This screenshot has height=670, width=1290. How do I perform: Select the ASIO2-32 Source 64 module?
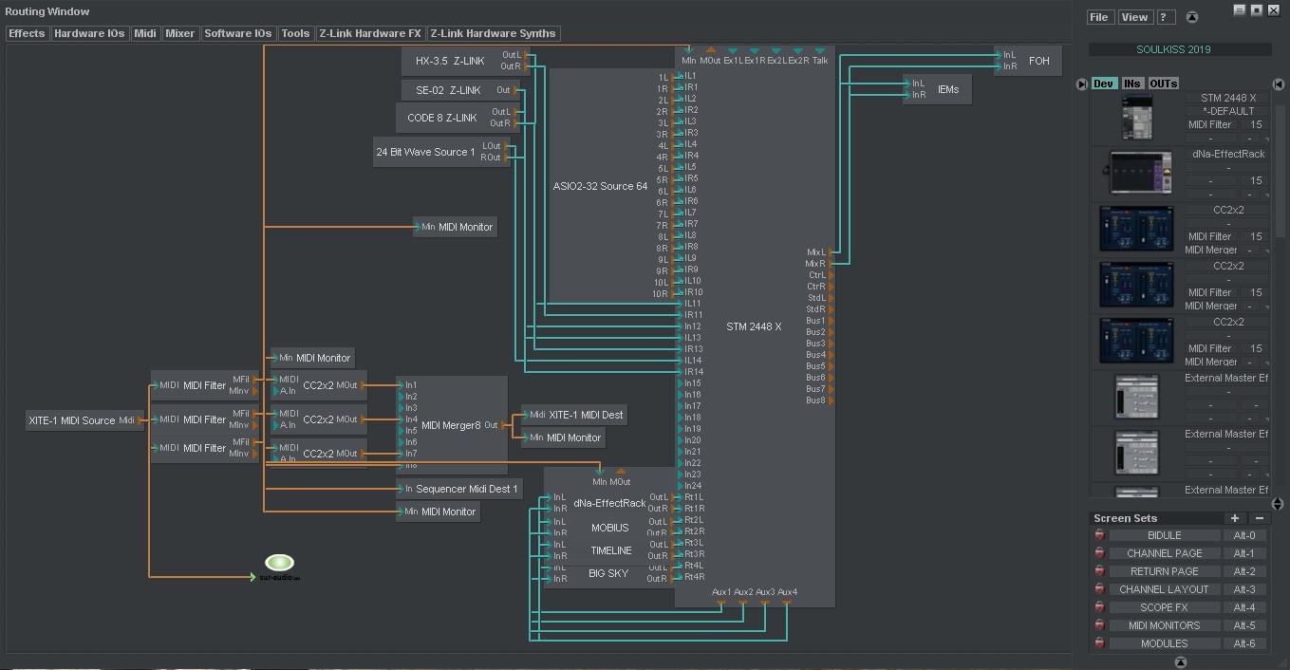[x=600, y=185]
